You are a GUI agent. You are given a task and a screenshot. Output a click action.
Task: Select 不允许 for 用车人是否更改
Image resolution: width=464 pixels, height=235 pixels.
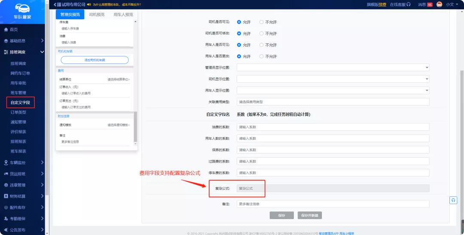261,56
